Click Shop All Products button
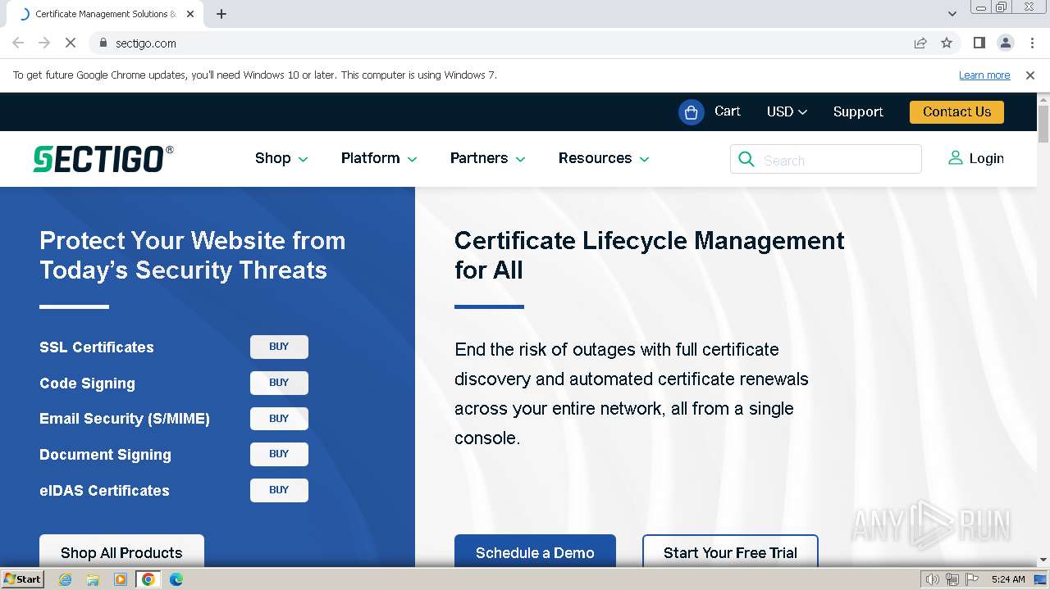Screen dimensions: 1050x590 click(x=121, y=551)
